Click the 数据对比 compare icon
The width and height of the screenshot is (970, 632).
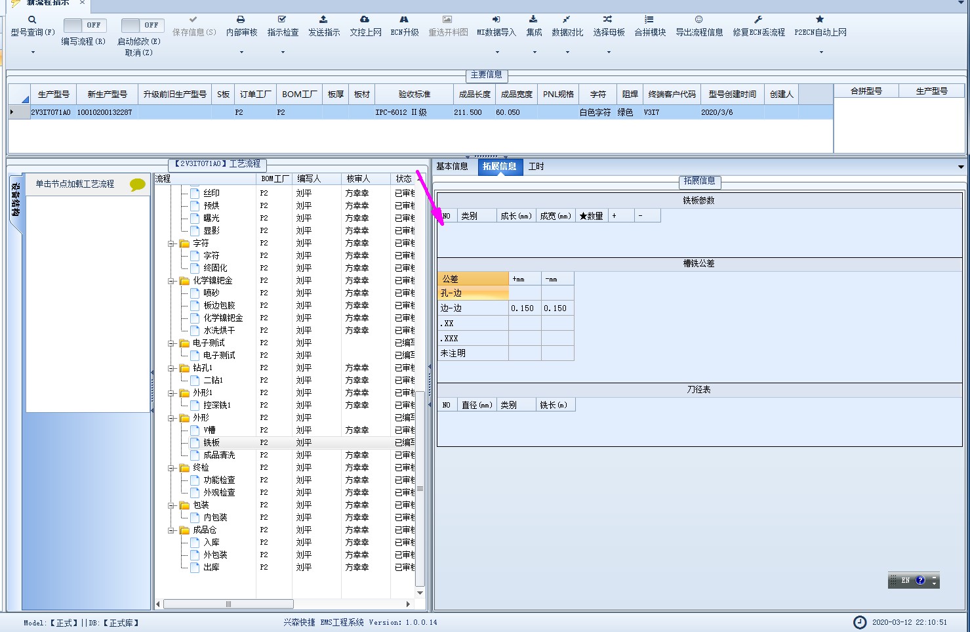pos(567,20)
